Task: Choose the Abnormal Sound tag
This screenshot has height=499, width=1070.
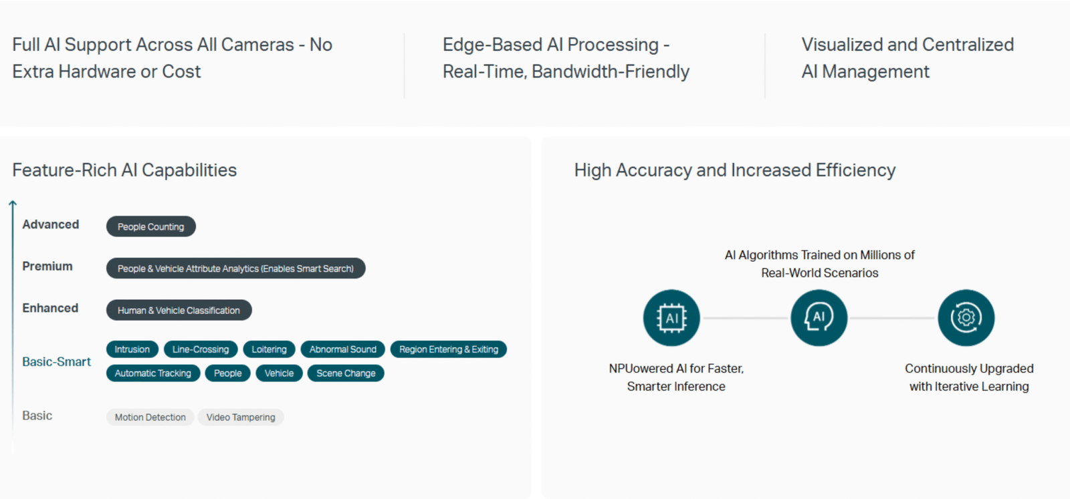Action: click(x=342, y=349)
